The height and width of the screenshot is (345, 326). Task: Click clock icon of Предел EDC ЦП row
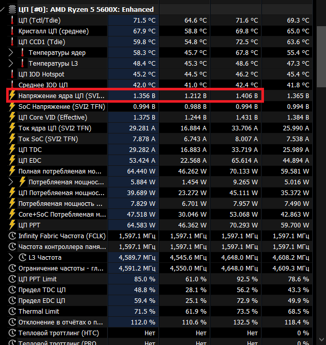[x=12, y=300]
